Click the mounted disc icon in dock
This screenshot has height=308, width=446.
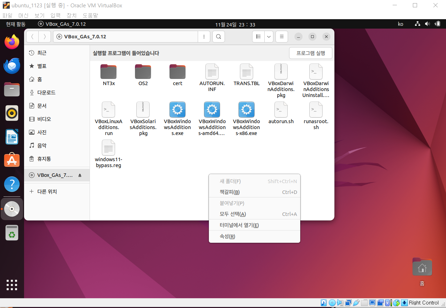(x=12, y=209)
